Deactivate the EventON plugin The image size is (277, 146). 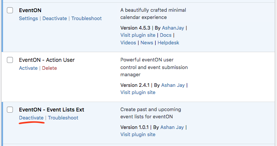(54, 18)
